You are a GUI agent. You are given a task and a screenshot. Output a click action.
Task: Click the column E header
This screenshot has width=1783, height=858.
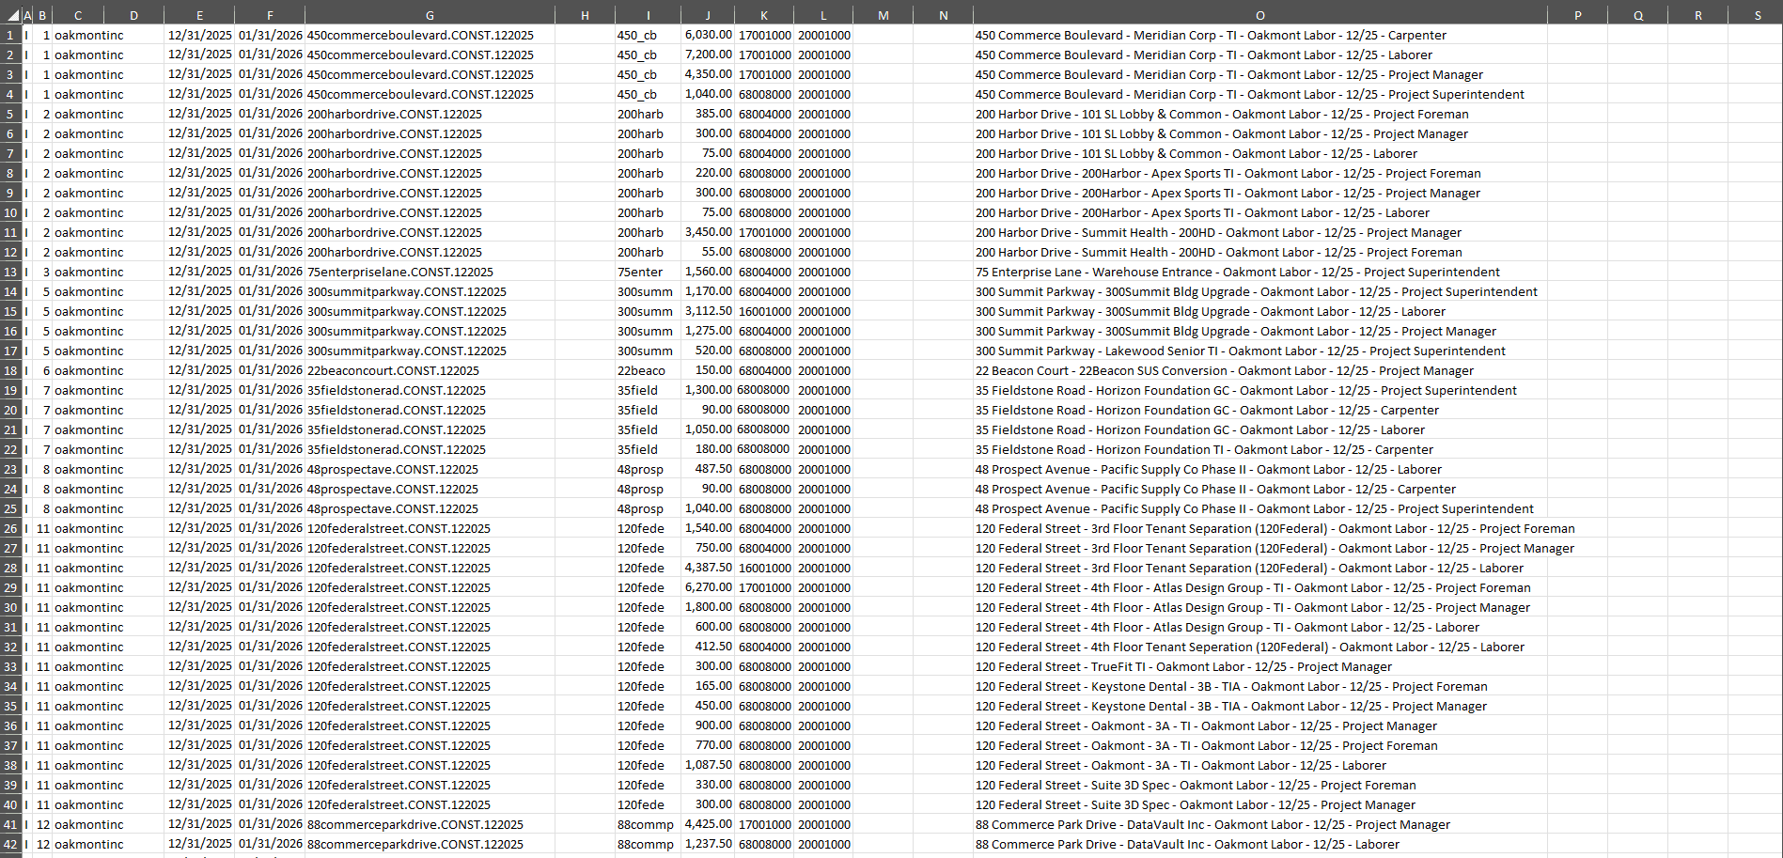pyautogui.click(x=199, y=15)
